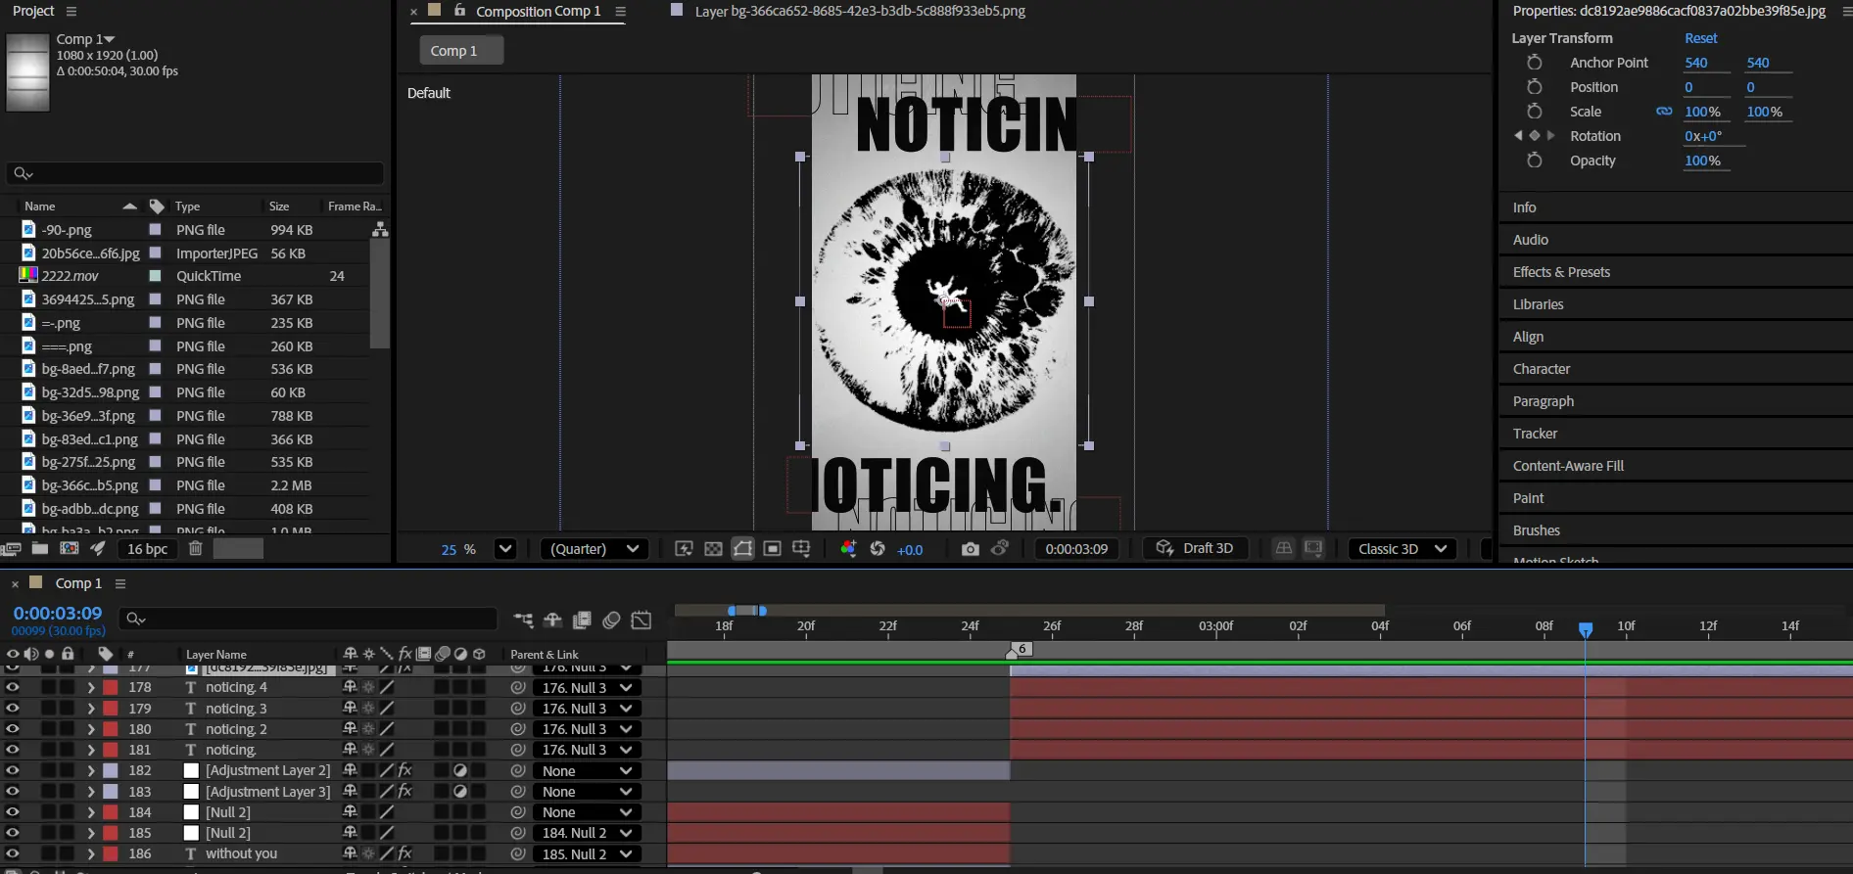The height and width of the screenshot is (874, 1853).
Task: Delete selected project items with trash icon
Action: [x=195, y=549]
